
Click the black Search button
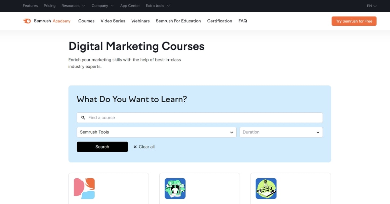[x=102, y=147]
